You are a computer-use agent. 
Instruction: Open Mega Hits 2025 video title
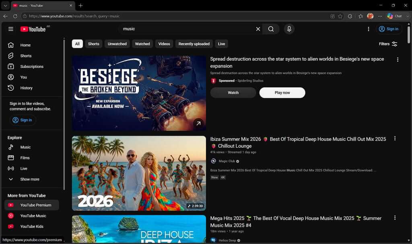coord(296,222)
